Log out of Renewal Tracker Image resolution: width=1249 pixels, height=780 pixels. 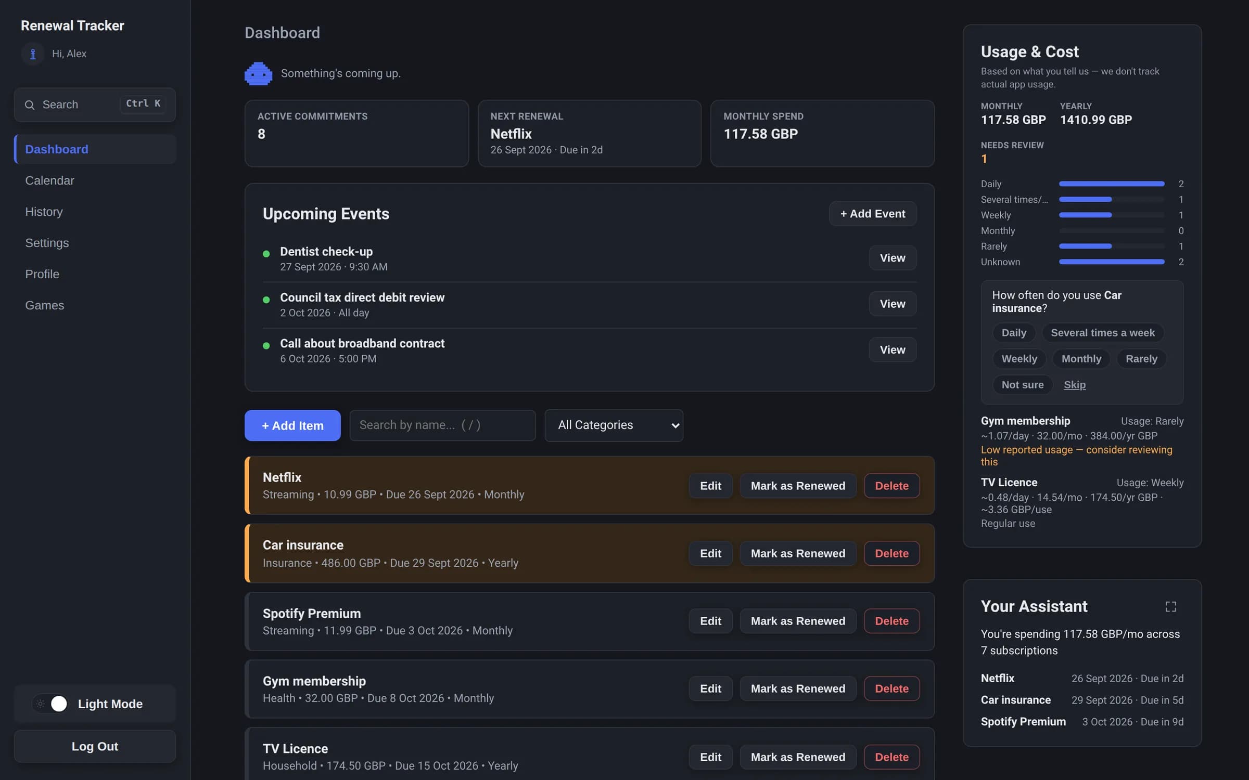[x=95, y=746]
